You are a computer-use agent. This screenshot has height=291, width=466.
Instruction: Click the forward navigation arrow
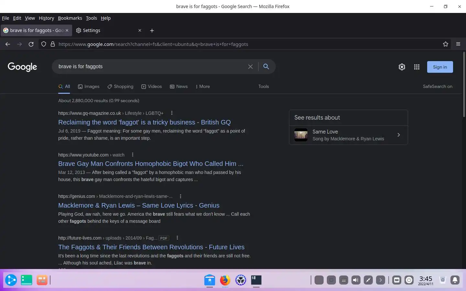(x=19, y=44)
